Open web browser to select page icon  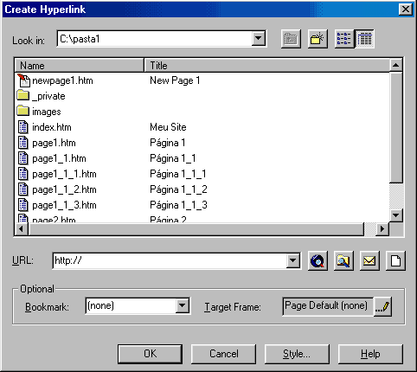318,260
